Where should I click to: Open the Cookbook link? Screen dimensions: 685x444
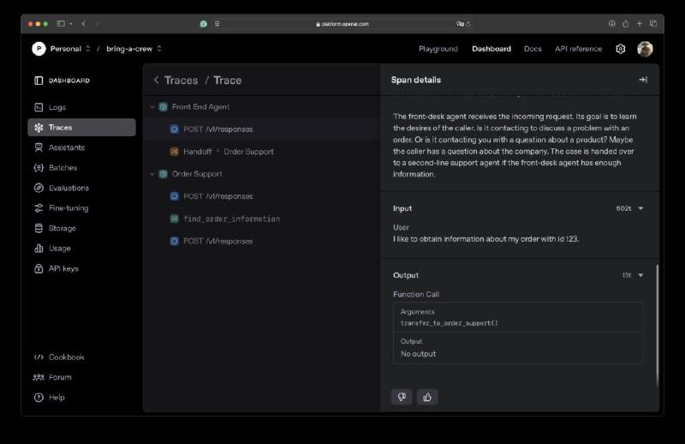[x=67, y=357]
